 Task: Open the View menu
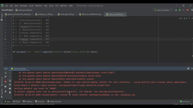tap(17, 6)
